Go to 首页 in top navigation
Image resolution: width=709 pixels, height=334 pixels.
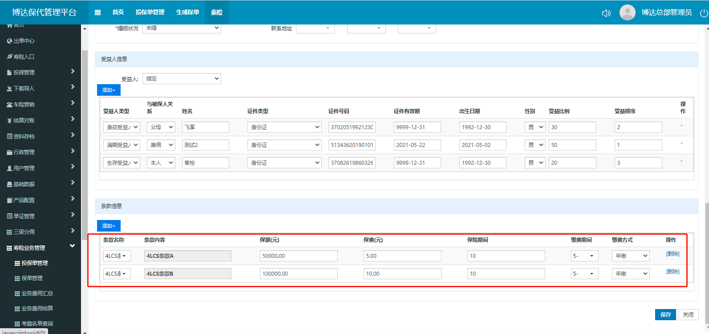pos(118,12)
